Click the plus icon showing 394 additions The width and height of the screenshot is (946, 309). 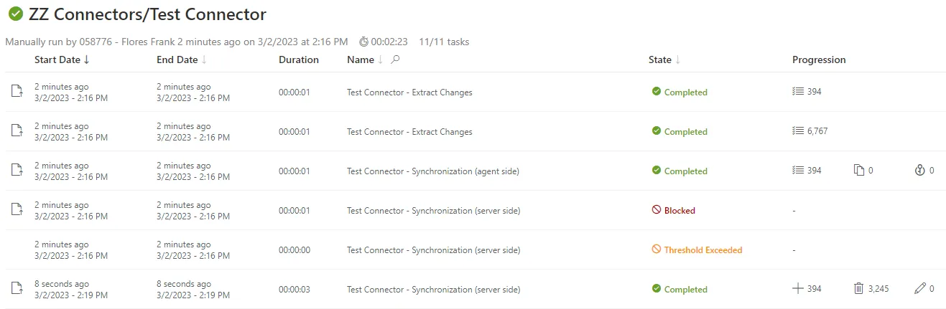pyautogui.click(x=797, y=289)
